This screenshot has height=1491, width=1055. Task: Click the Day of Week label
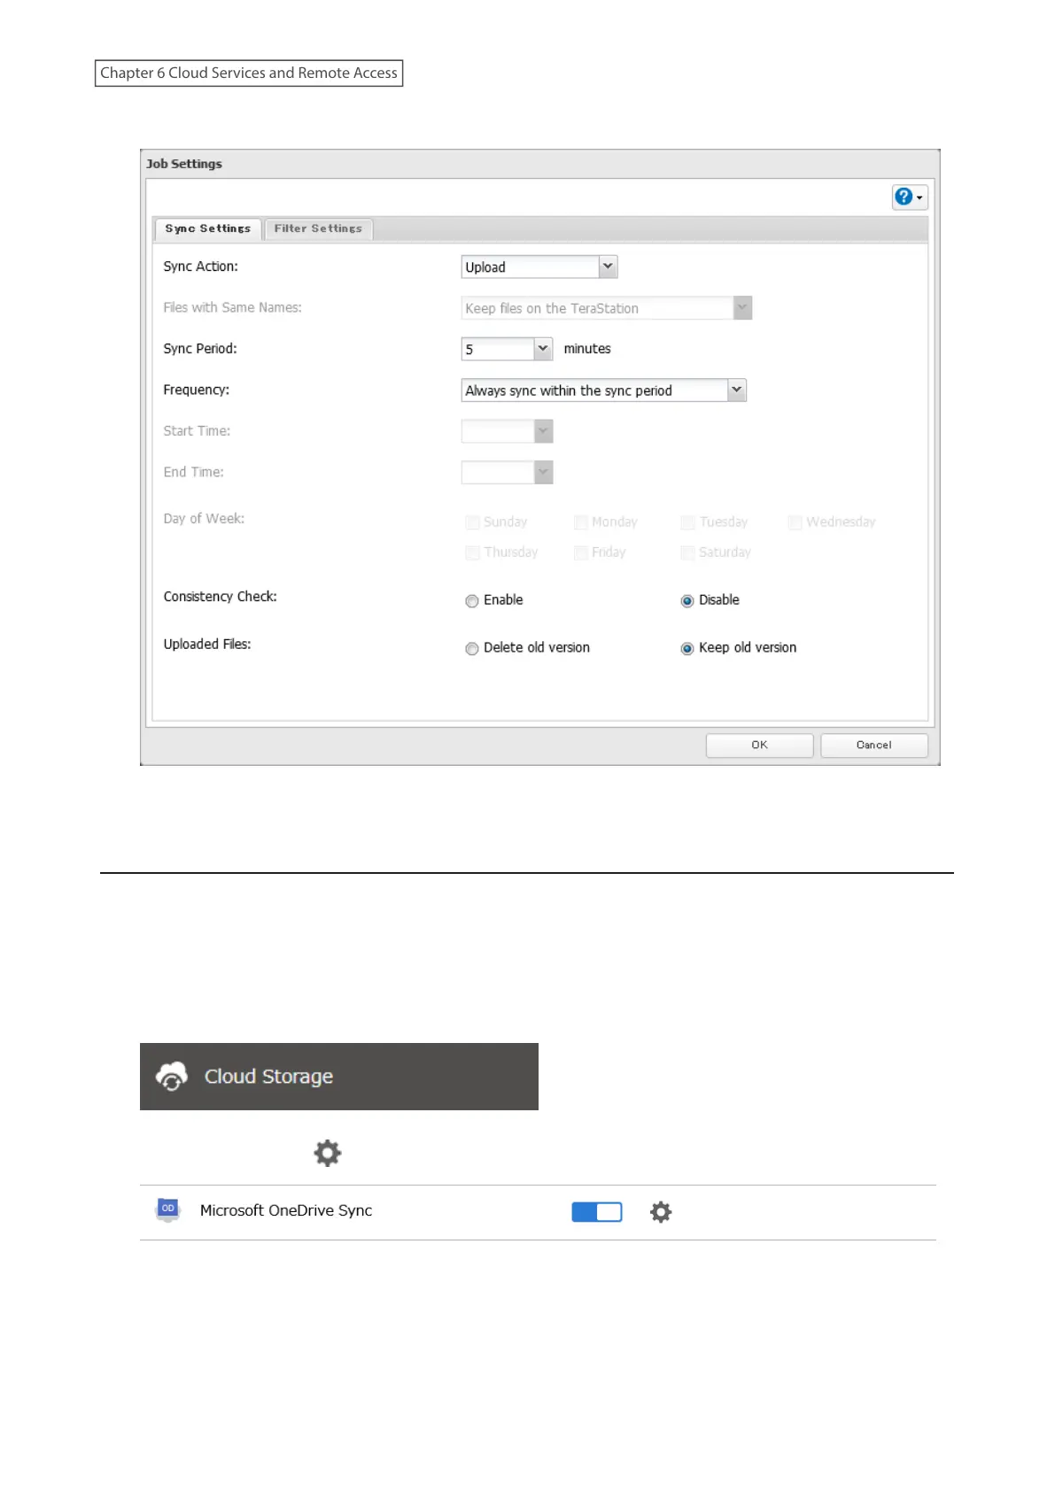204,519
